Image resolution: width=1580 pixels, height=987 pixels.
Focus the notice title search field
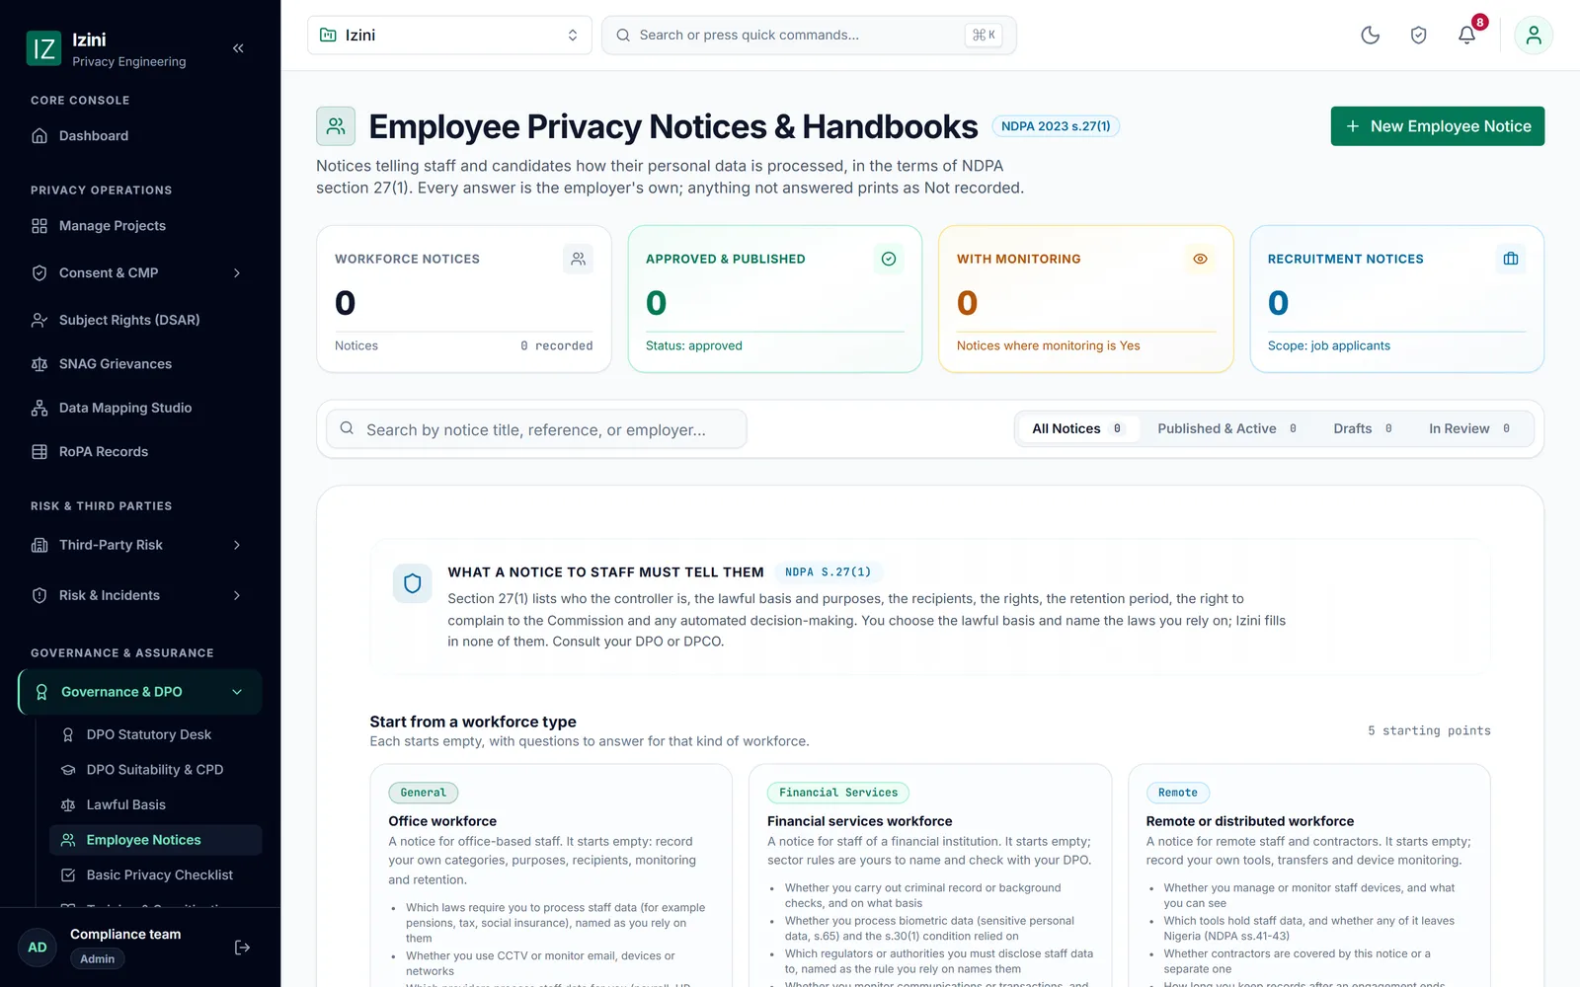pyautogui.click(x=536, y=429)
